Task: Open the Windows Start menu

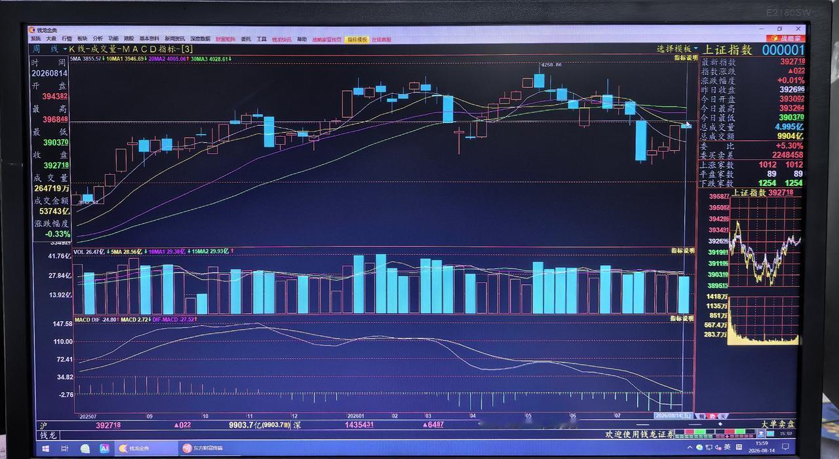Action: (45, 448)
